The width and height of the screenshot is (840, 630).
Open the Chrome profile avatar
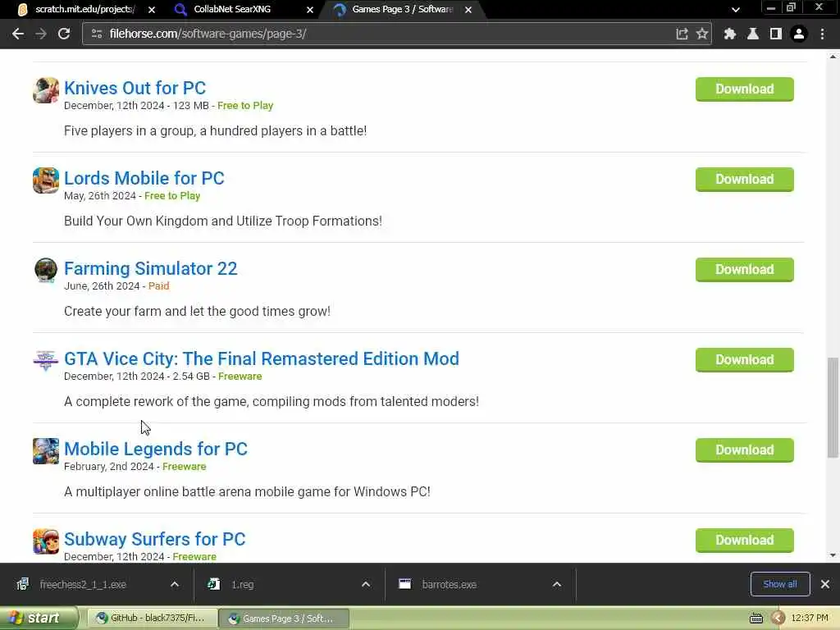[799, 34]
